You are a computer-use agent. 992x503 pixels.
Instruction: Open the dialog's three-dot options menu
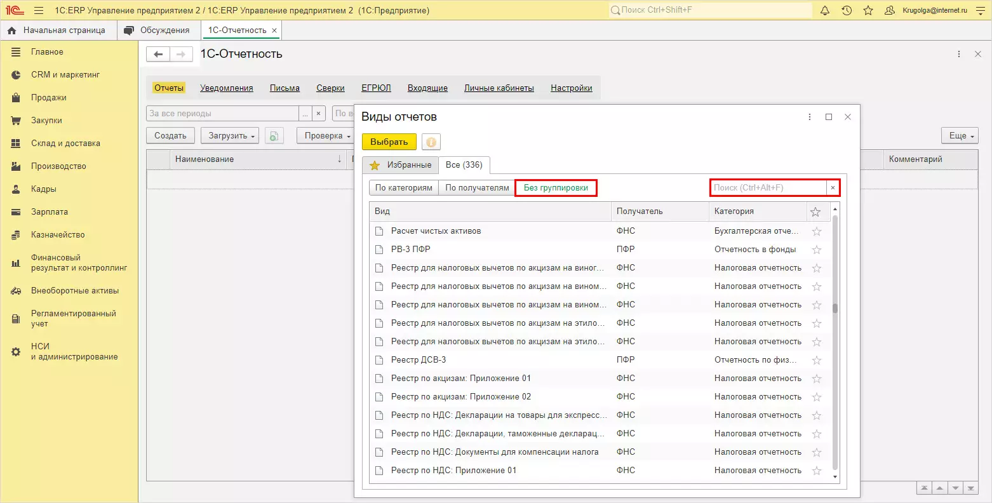(810, 117)
